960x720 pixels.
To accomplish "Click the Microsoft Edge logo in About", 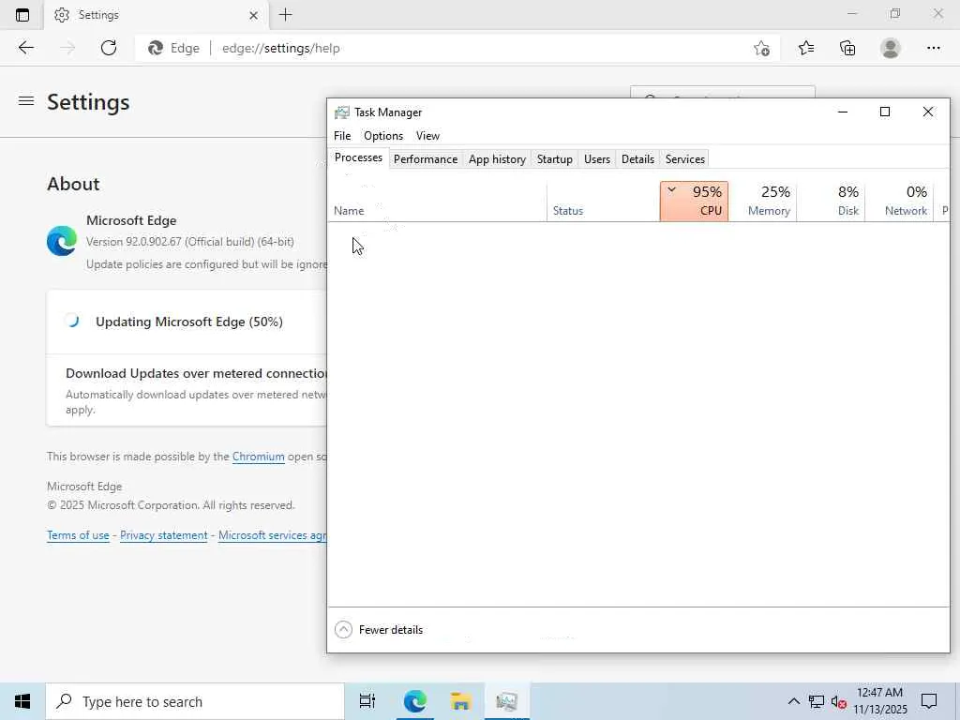I will click(62, 241).
